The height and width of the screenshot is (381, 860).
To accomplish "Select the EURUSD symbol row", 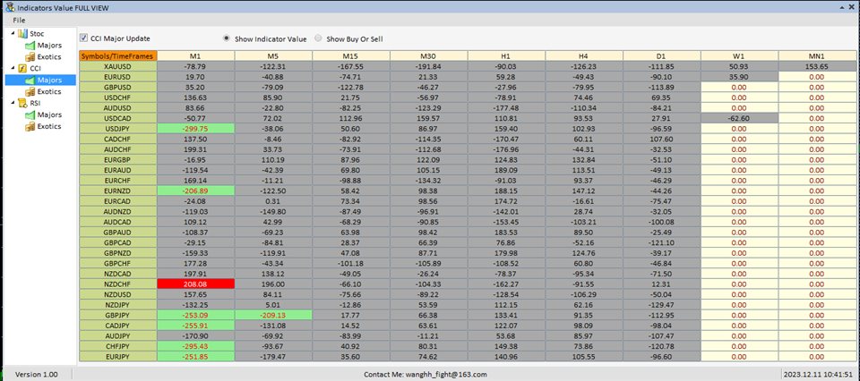I will coord(118,77).
